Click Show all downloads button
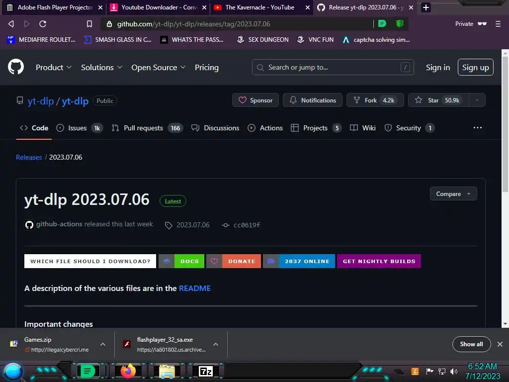The height and width of the screenshot is (382, 509). (x=471, y=344)
